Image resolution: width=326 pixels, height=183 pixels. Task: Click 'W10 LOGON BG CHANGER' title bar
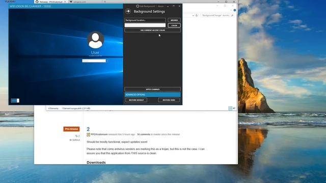[x=66, y=6]
